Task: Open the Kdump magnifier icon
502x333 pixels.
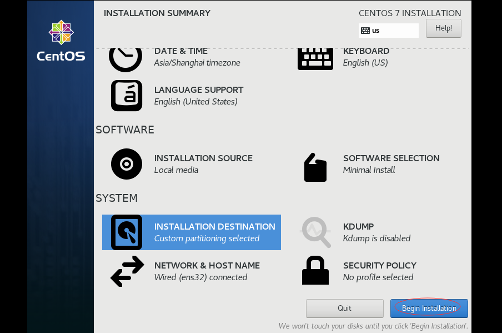Action: (x=315, y=232)
